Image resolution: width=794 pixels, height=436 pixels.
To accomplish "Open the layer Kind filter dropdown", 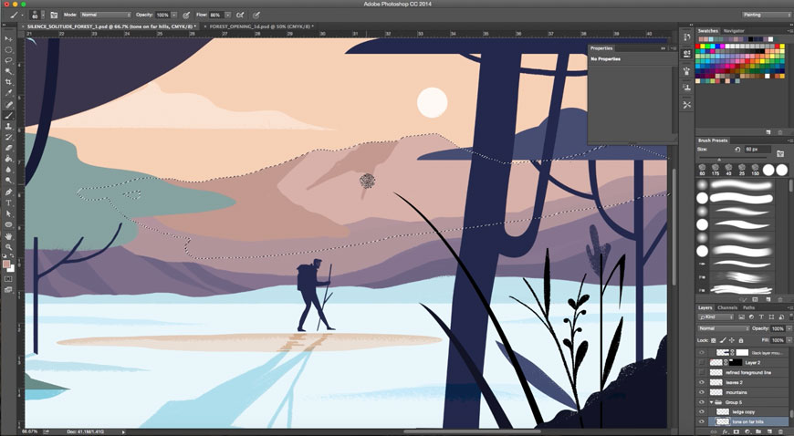I will pyautogui.click(x=716, y=317).
